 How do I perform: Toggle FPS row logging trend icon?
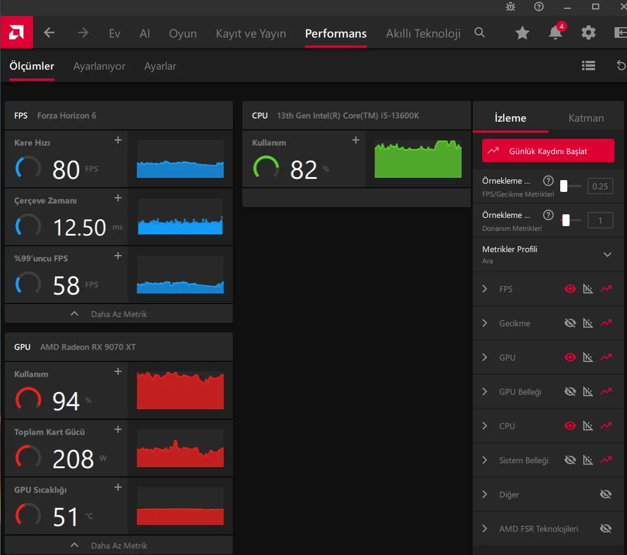[606, 289]
